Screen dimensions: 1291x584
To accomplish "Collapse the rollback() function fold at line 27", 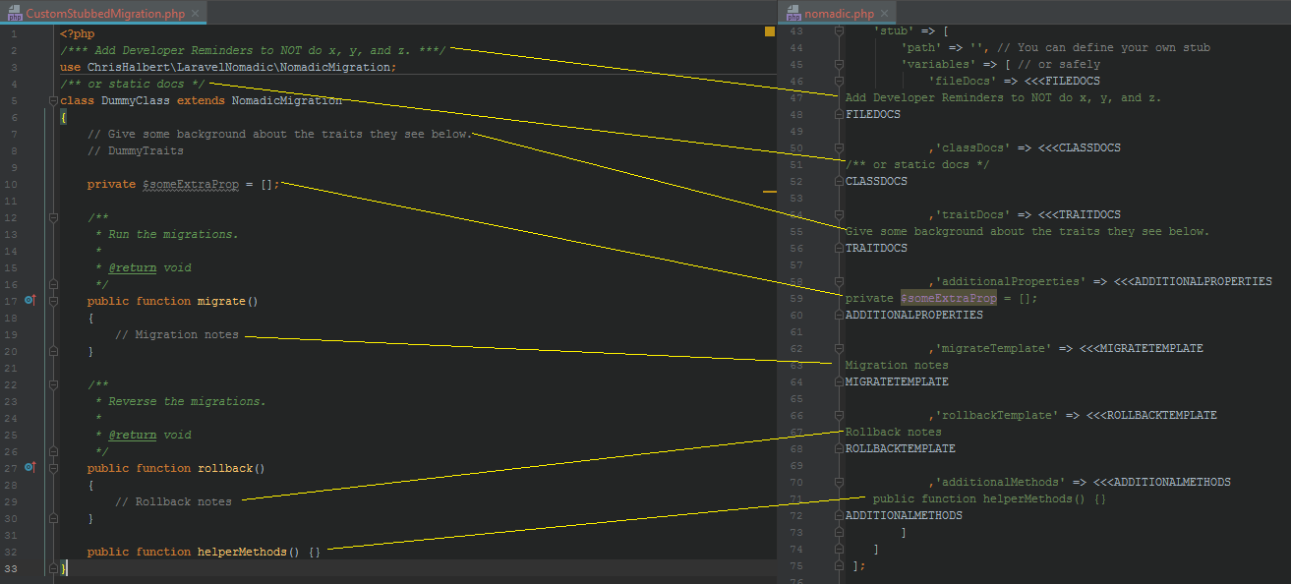I will coord(52,468).
